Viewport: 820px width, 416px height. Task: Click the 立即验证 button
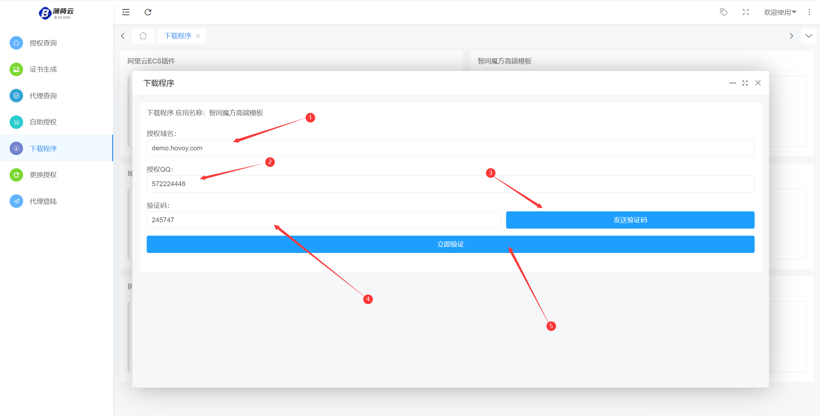click(x=450, y=244)
